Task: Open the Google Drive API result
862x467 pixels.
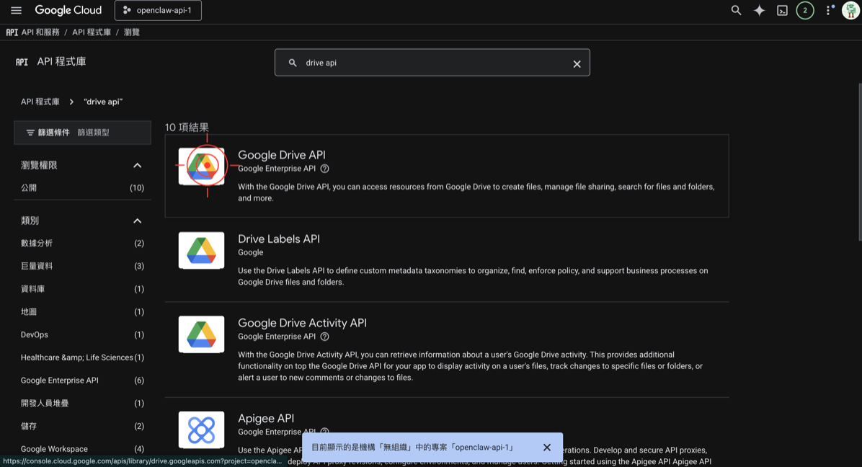Action: coord(281,155)
